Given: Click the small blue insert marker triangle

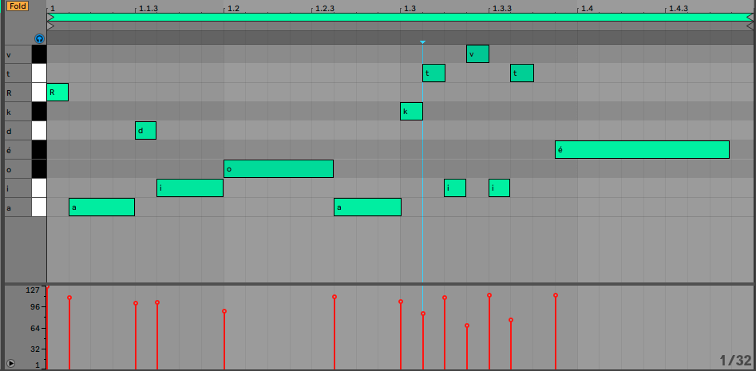Looking at the screenshot, I should (422, 41).
